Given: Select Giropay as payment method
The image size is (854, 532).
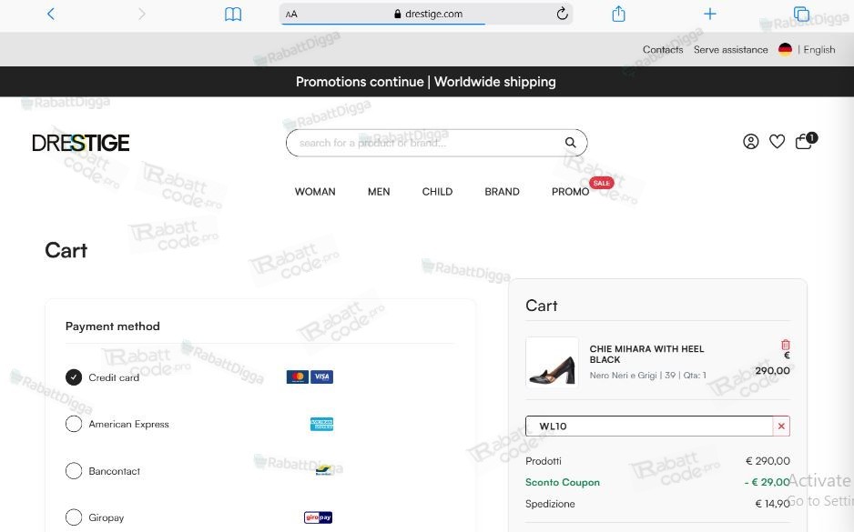Looking at the screenshot, I should (x=74, y=517).
